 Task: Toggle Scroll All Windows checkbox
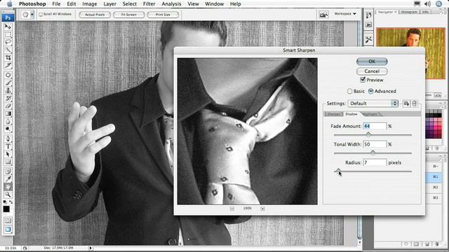point(41,14)
